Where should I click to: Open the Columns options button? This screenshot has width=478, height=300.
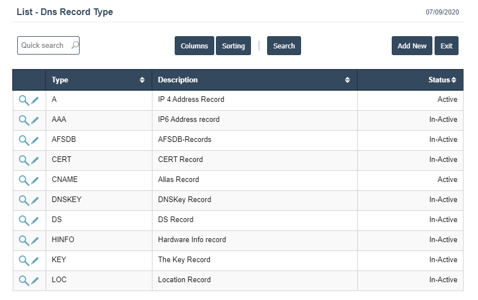click(x=194, y=46)
